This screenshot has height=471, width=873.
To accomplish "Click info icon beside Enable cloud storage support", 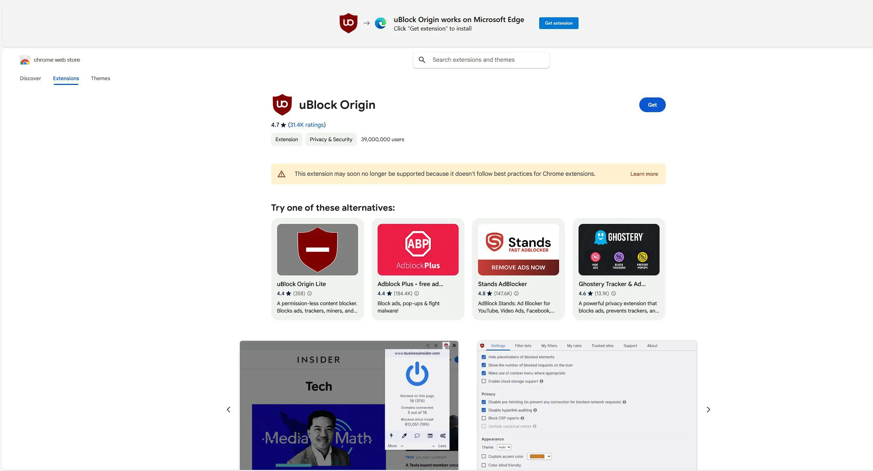I will [541, 381].
